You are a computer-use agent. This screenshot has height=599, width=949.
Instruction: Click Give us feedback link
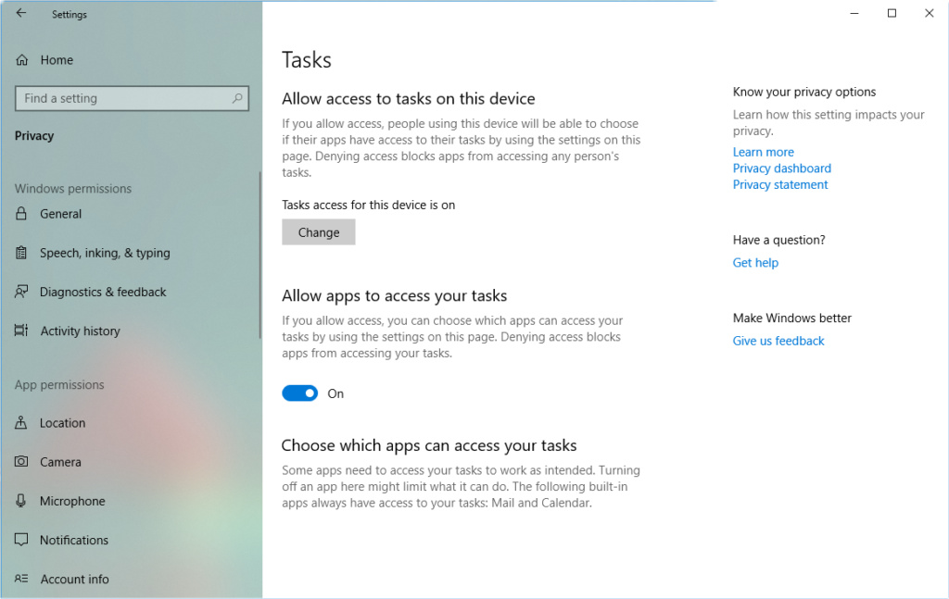(778, 341)
